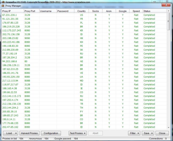Select proxy row 190.0.14.11
173x141 pixels.
[x=84, y=119]
